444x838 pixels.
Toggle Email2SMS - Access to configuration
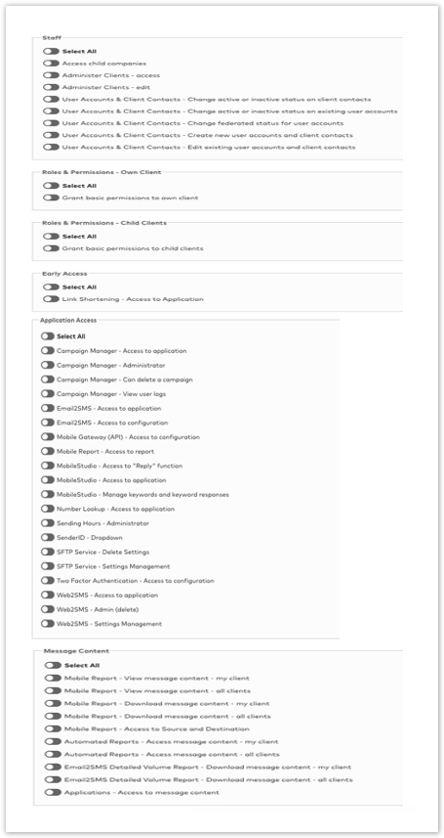(48, 422)
